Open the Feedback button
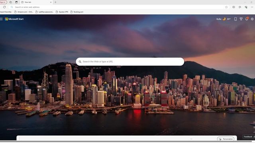Viewport: 255px width, 143px height. click(x=249, y=137)
